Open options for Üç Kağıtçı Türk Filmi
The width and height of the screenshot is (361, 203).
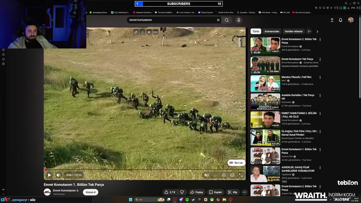pyautogui.click(x=320, y=131)
